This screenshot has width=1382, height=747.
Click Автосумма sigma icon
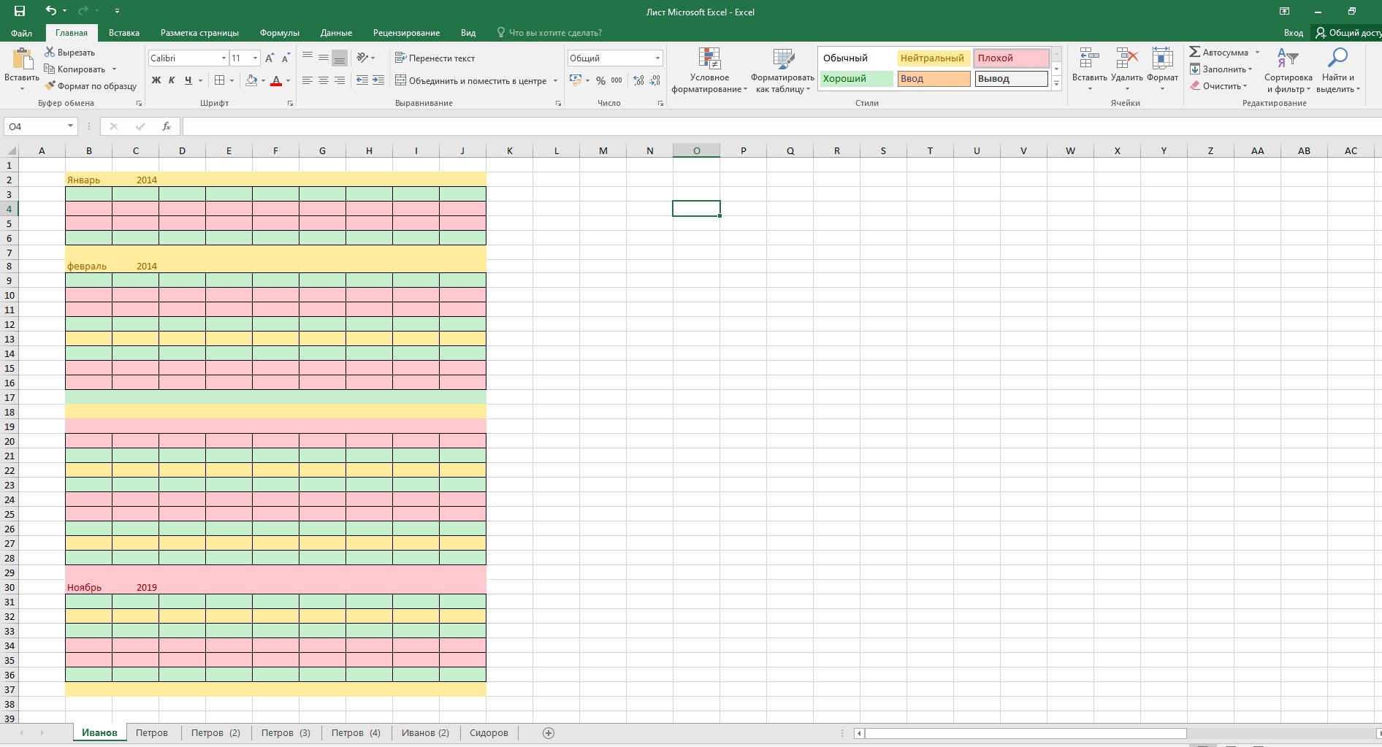(1195, 53)
